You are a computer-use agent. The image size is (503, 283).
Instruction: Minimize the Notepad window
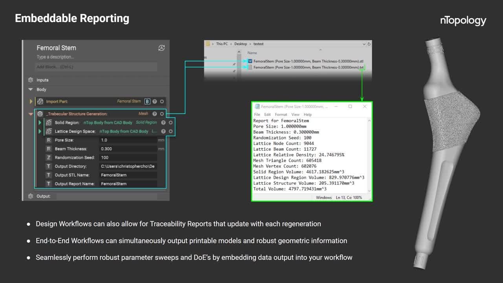(x=336, y=107)
